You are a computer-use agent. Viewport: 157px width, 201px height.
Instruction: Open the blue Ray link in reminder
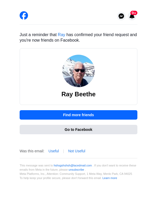(x=61, y=35)
